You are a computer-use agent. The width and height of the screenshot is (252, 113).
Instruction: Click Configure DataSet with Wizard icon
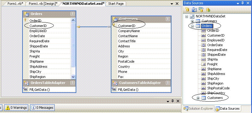pyautogui.click(x=201, y=10)
